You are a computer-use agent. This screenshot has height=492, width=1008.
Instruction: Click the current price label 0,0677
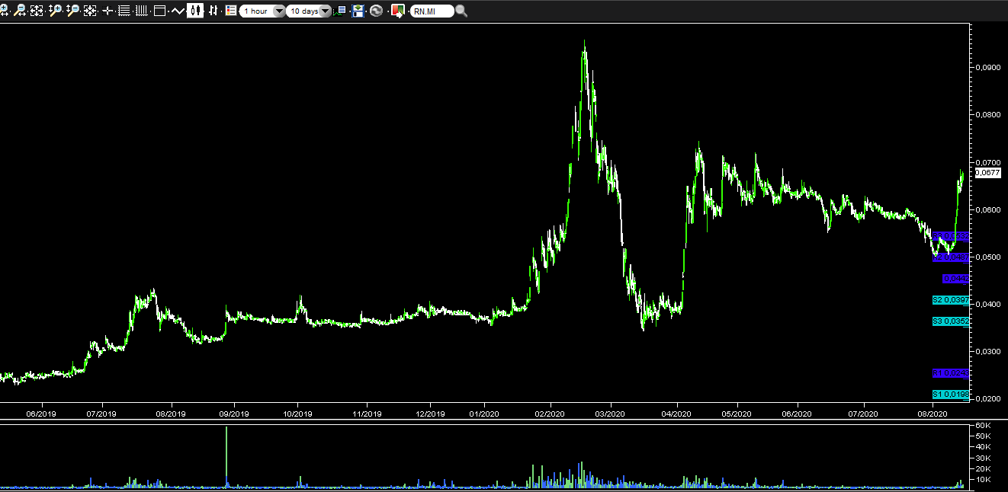click(x=987, y=173)
